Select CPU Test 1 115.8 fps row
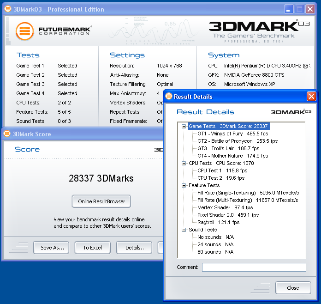The width and height of the screenshot is (321, 304). click(222, 170)
